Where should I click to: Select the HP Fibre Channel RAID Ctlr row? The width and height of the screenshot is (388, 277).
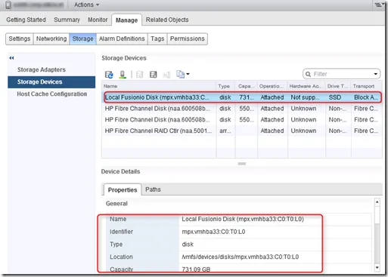242,131
